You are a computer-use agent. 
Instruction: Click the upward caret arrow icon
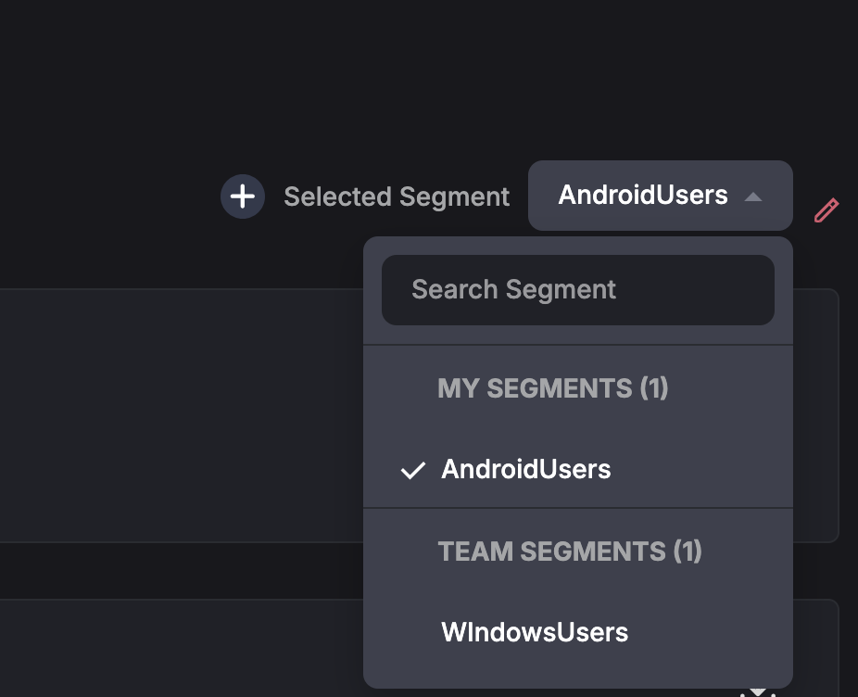[x=753, y=196]
